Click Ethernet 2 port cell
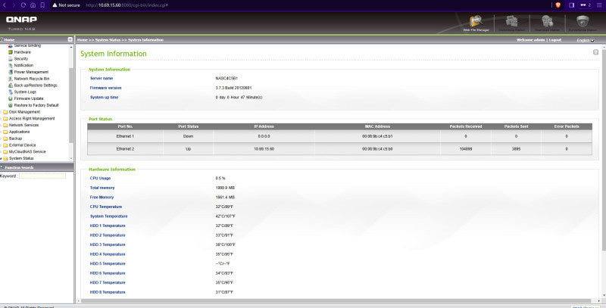Viewport: 606px width, 308px height. (x=125, y=148)
